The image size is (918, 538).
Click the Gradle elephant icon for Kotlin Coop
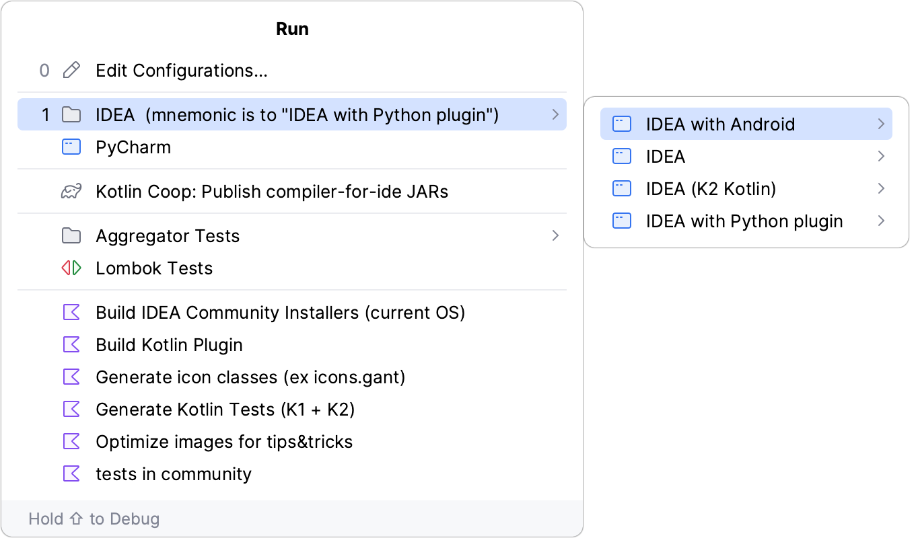[x=71, y=192]
